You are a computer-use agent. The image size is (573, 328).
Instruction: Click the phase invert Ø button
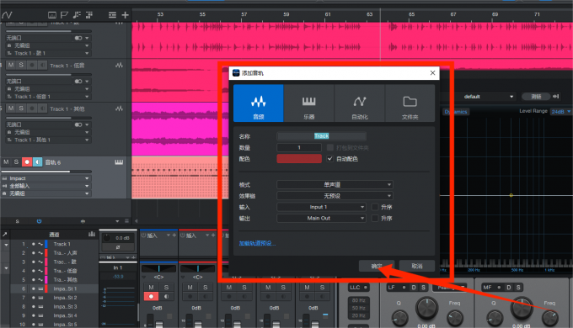(118, 247)
